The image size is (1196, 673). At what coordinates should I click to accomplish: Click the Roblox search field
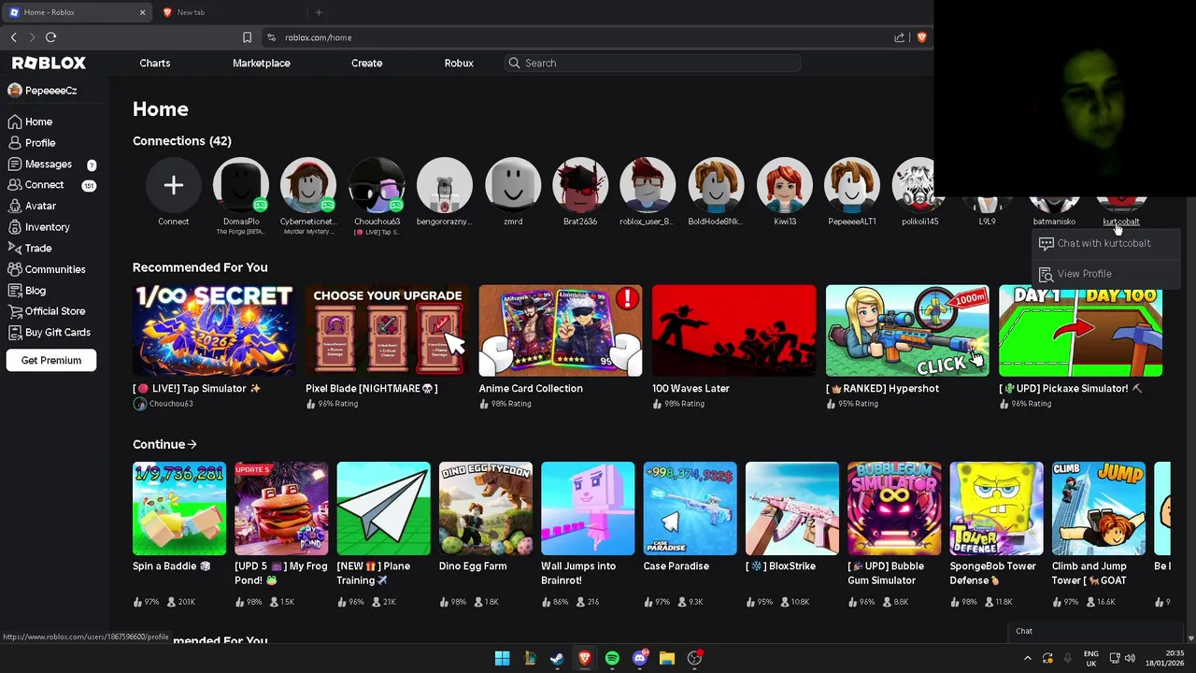click(x=653, y=63)
